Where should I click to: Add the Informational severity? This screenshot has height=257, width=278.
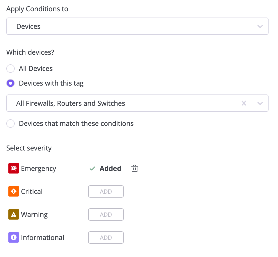click(106, 237)
